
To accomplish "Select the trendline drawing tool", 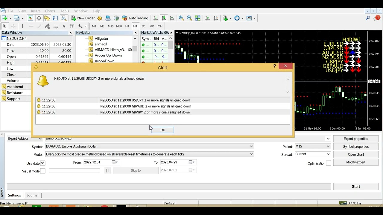I will [x=39, y=26].
